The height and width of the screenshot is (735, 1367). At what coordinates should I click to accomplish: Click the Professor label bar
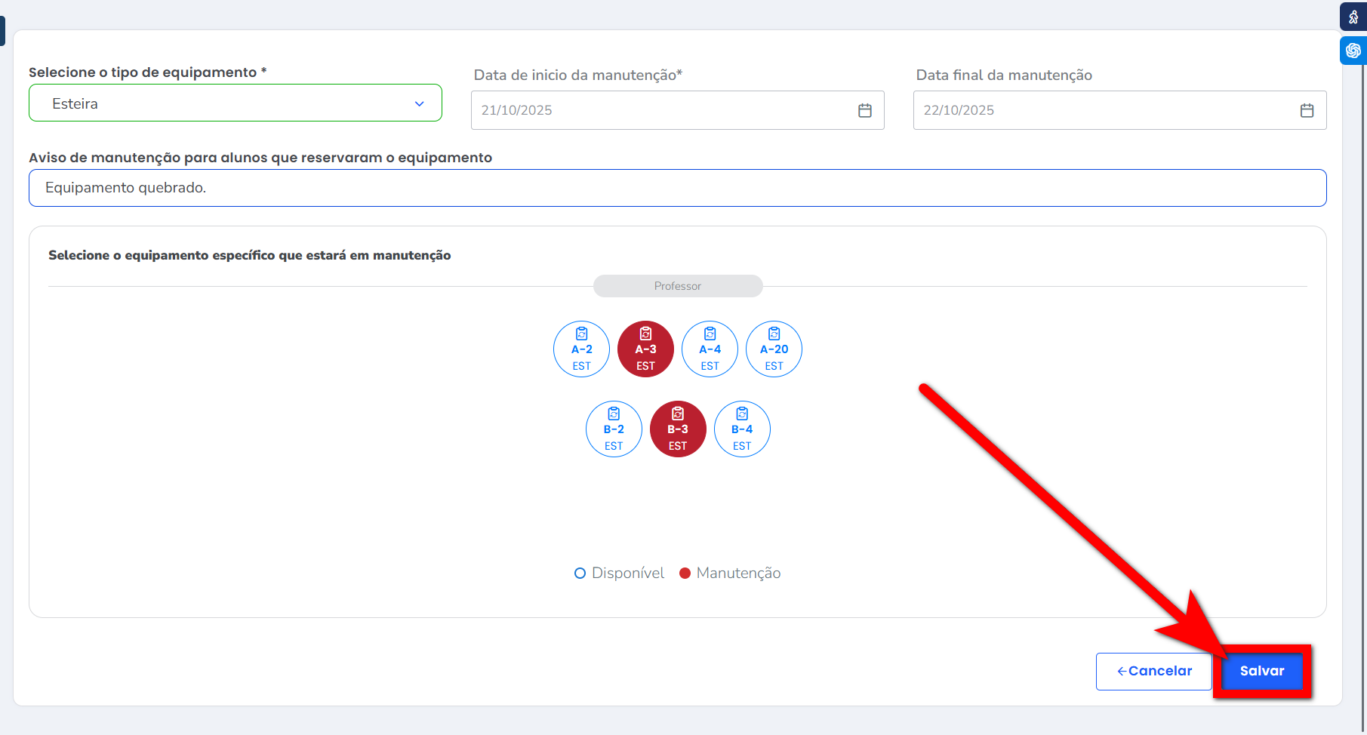[677, 286]
